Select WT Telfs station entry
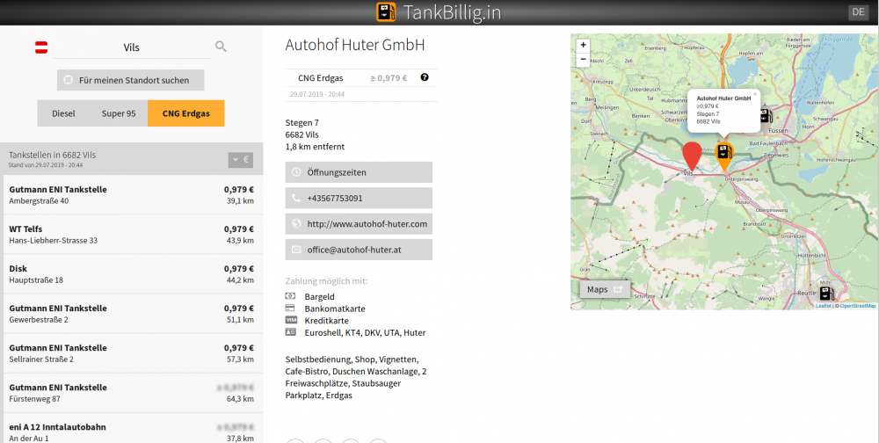 pyautogui.click(x=133, y=235)
